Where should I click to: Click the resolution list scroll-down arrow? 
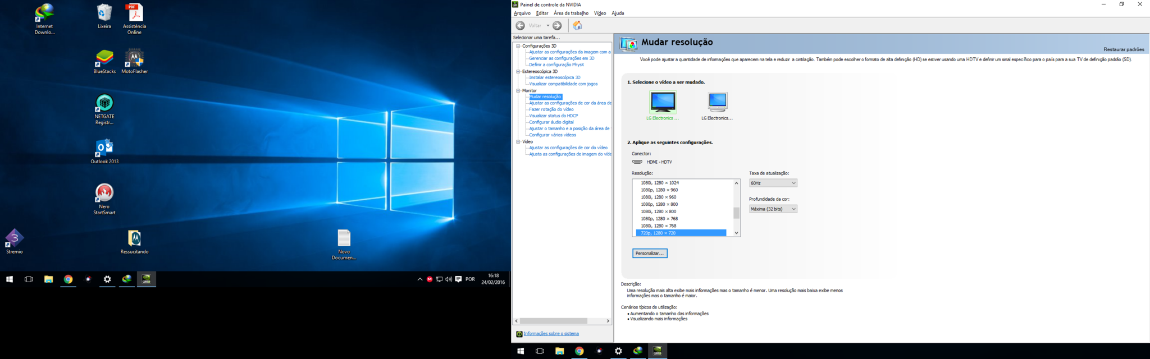[x=737, y=233]
